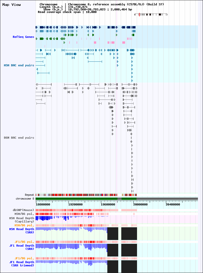The height and width of the screenshot is (273, 203).
Task: Select the Repeat track label
Action: click(x=29, y=195)
